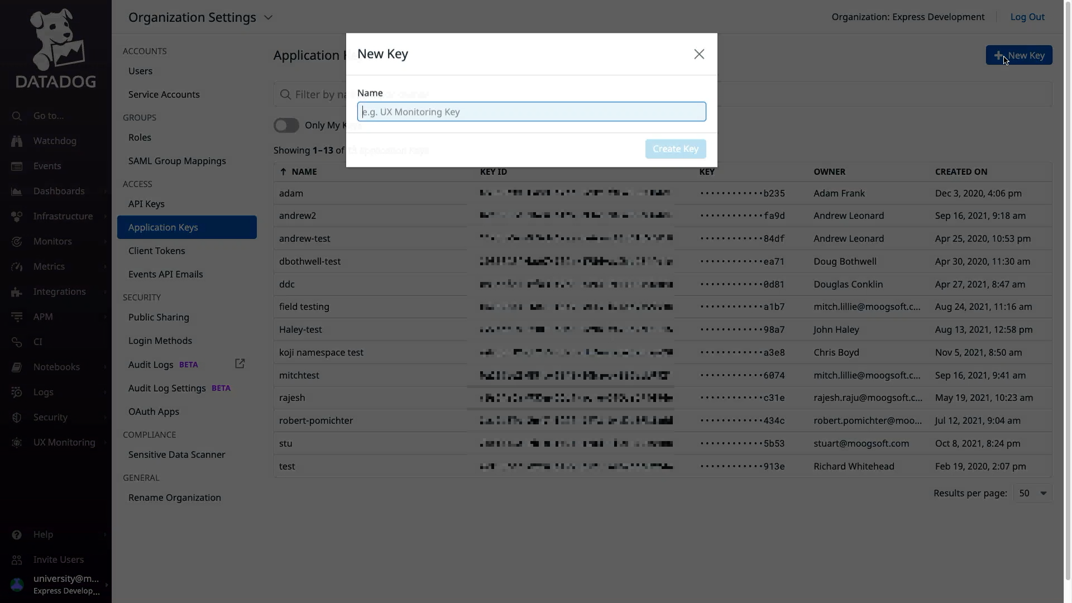Click the Metrics sidebar icon
Image resolution: width=1072 pixels, height=603 pixels.
coord(17,267)
